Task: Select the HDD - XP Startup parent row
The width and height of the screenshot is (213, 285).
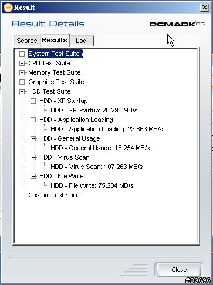Action: [x=63, y=101]
